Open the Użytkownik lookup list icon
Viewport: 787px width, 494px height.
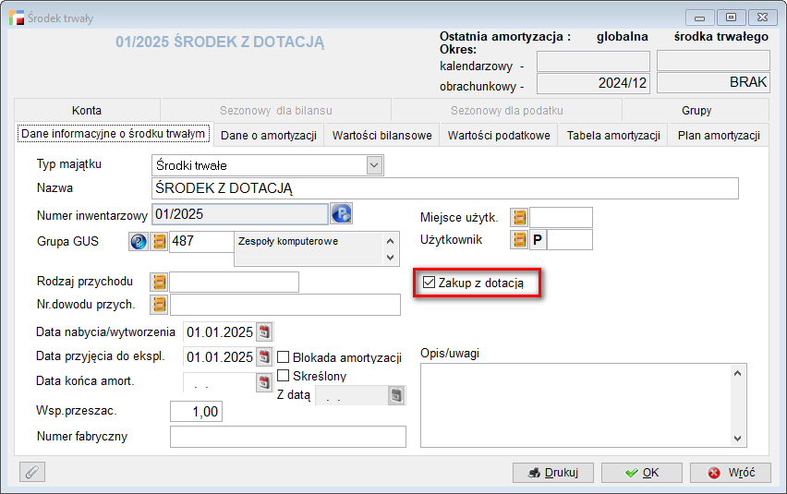pos(519,240)
